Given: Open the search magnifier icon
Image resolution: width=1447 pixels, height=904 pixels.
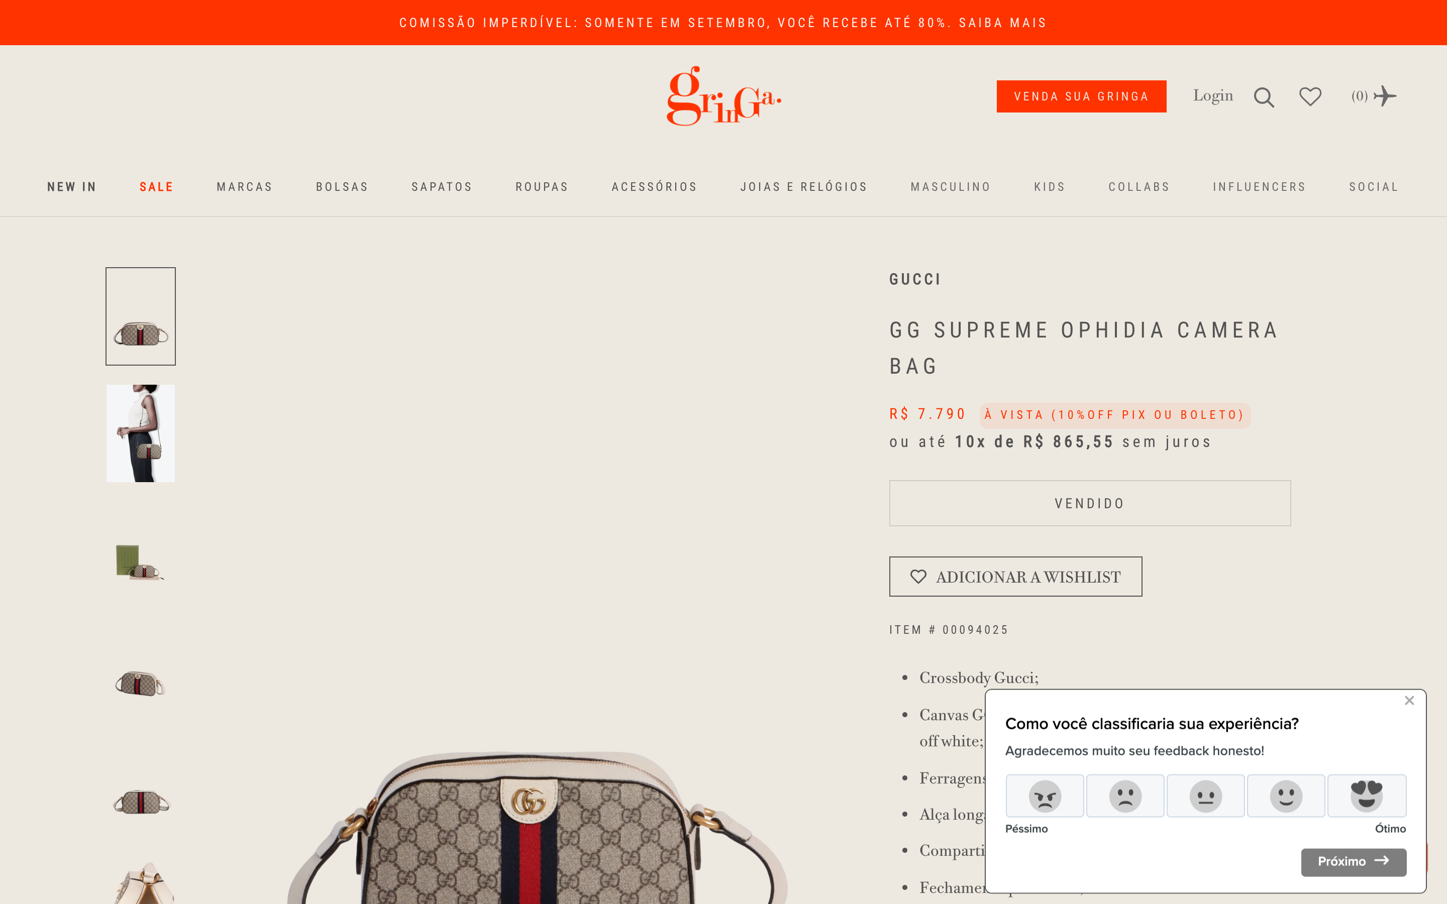Looking at the screenshot, I should click(1264, 97).
